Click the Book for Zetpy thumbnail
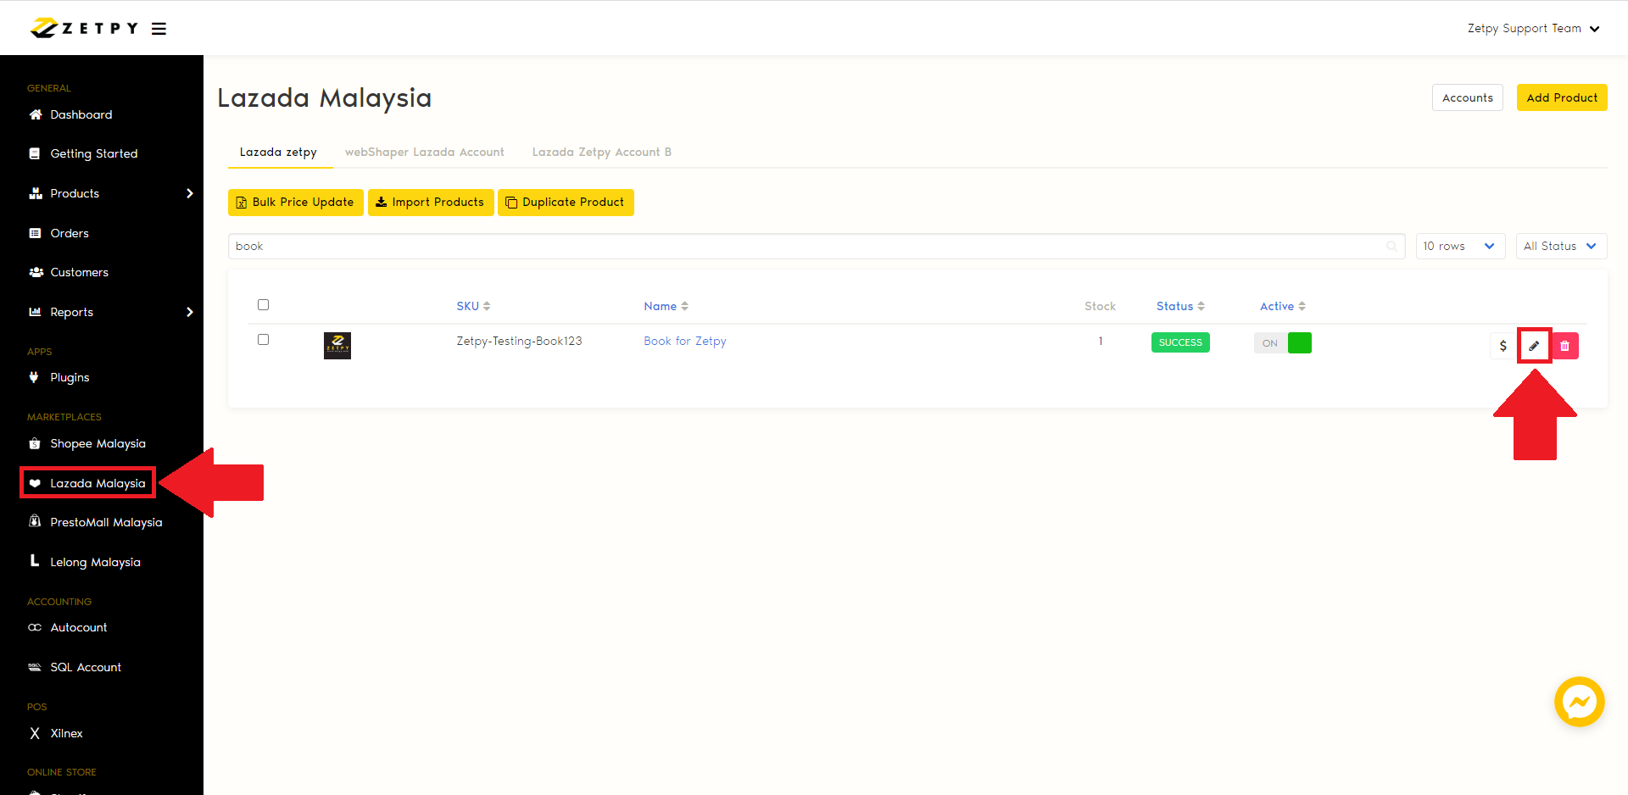 point(337,346)
